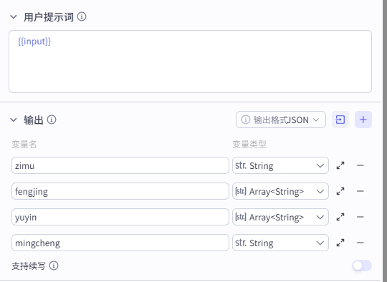Collapse the 用户提示词 section
The image size is (387, 282).
(x=14, y=17)
